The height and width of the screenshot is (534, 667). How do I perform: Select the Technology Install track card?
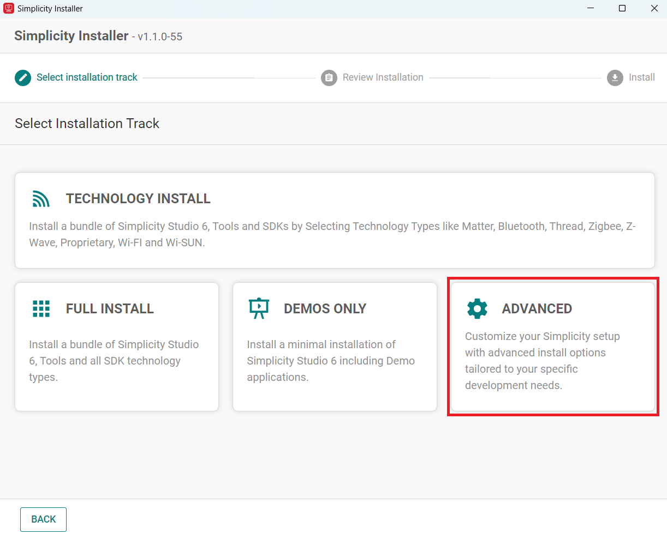pyautogui.click(x=335, y=220)
